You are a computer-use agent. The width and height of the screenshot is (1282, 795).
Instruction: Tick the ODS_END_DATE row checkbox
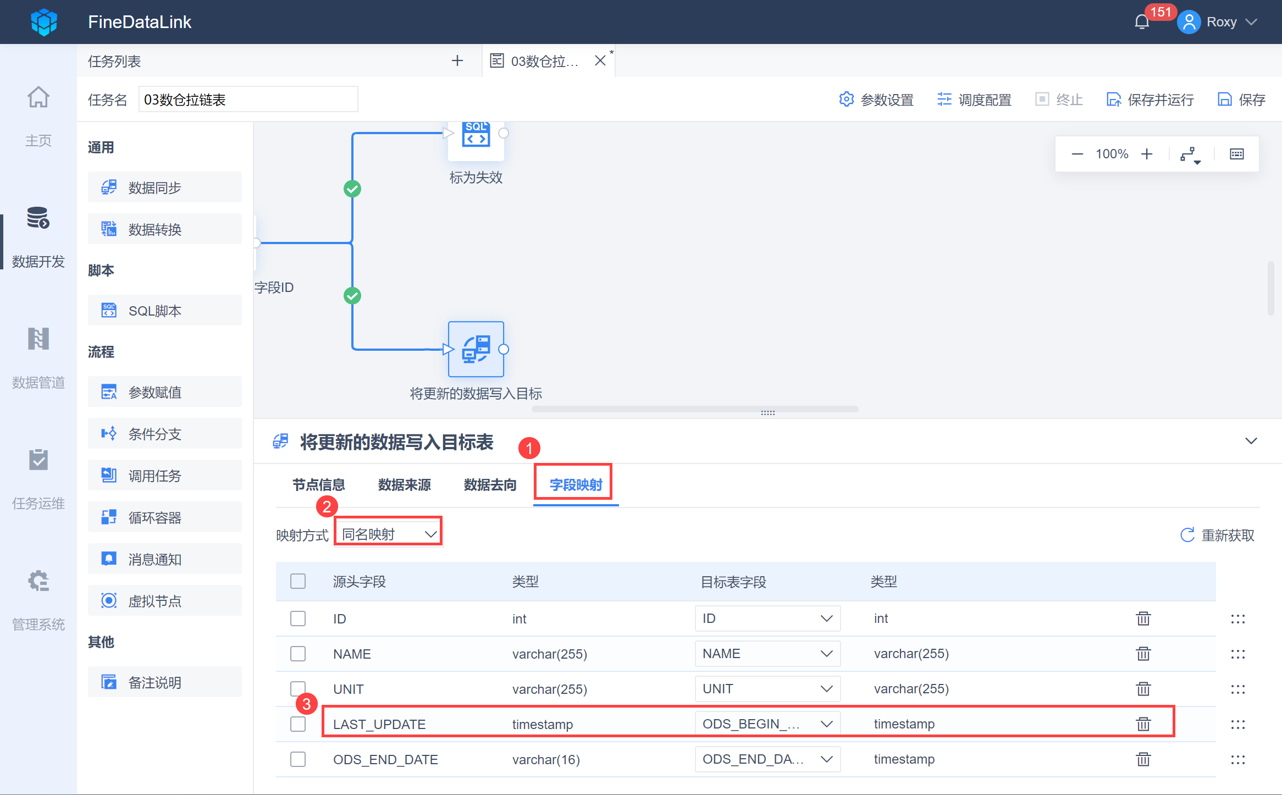point(298,759)
